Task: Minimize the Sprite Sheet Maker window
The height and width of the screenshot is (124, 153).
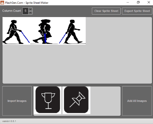Action: coord(128,2)
